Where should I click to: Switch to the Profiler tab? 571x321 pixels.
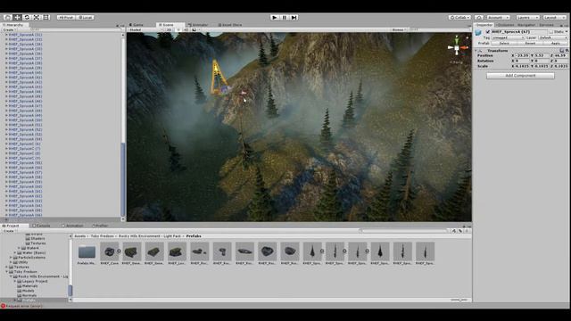click(101, 226)
